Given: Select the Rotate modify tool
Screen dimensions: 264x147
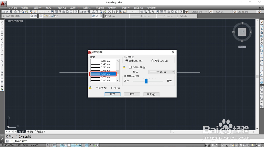Looking at the screenshot, I should point(262,43).
